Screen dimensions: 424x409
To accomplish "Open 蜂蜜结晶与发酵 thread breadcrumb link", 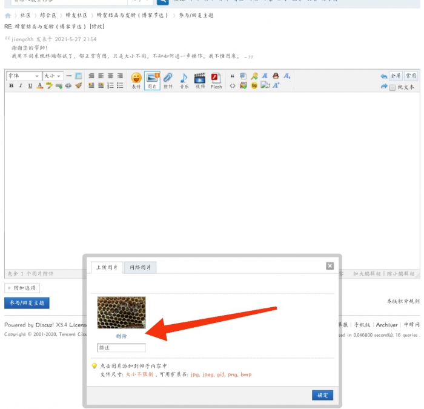I will click(132, 15).
